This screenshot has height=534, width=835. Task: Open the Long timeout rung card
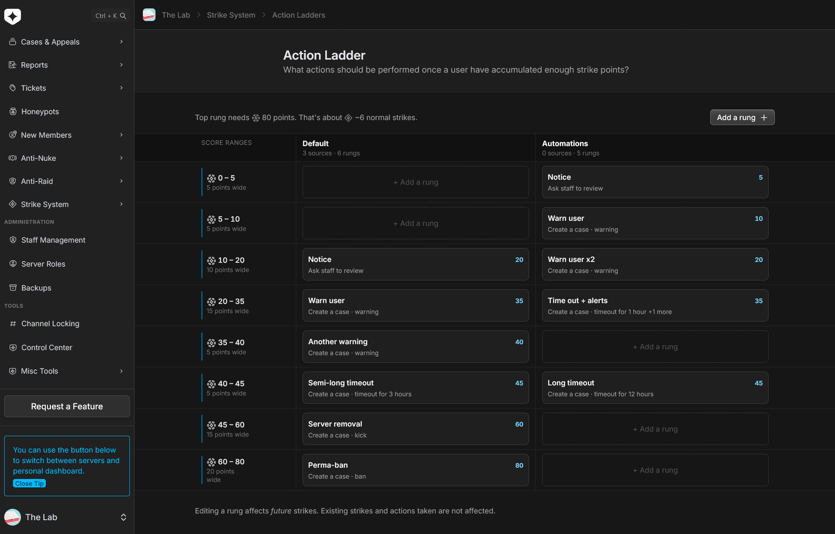[x=655, y=388]
